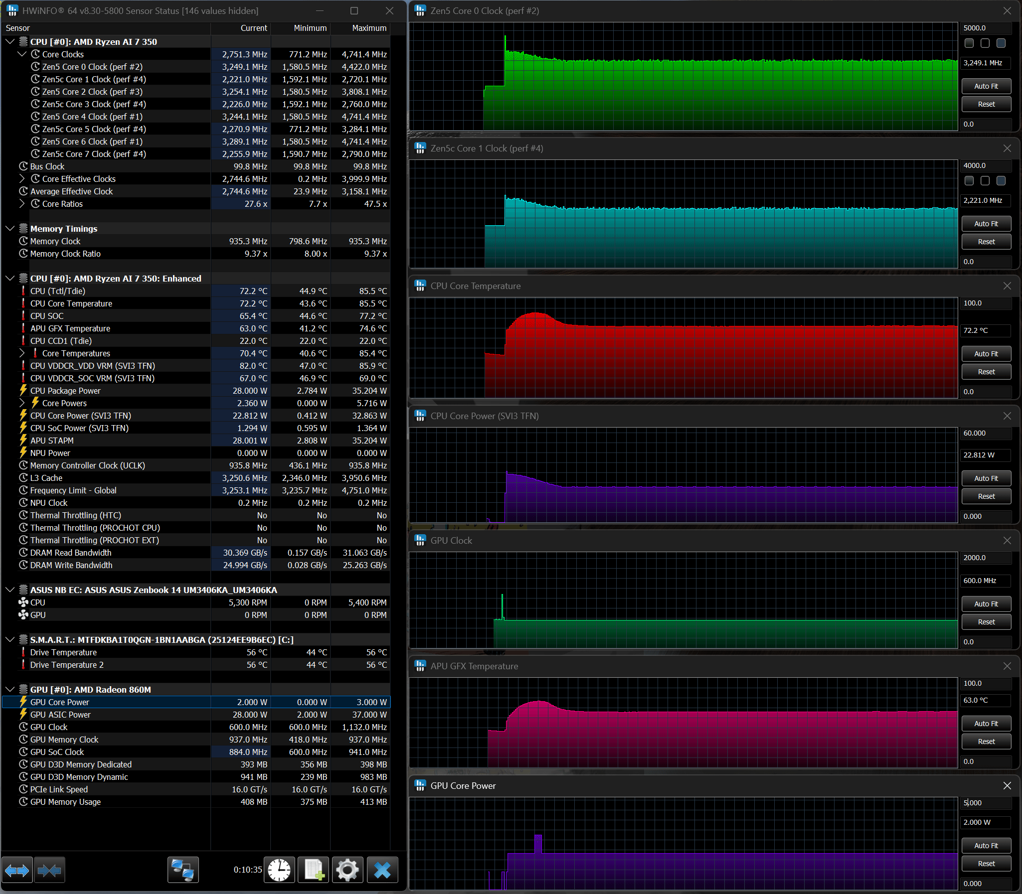Screen dimensions: 1022x894
Task: Edit CPU Core Temperature graph minimum field 0.0
Action: pos(986,392)
